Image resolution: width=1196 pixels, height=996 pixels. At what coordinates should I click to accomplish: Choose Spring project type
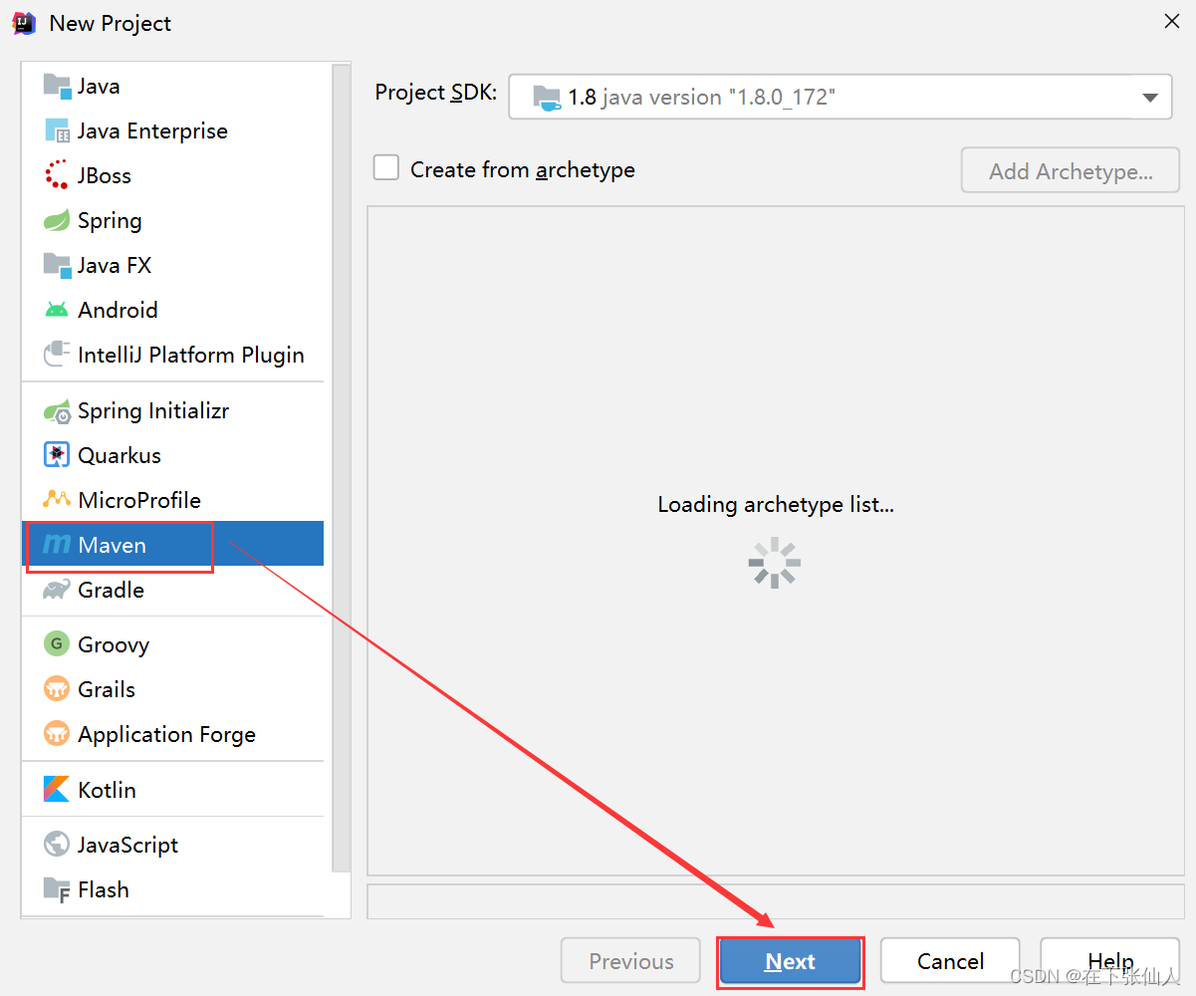tap(110, 220)
